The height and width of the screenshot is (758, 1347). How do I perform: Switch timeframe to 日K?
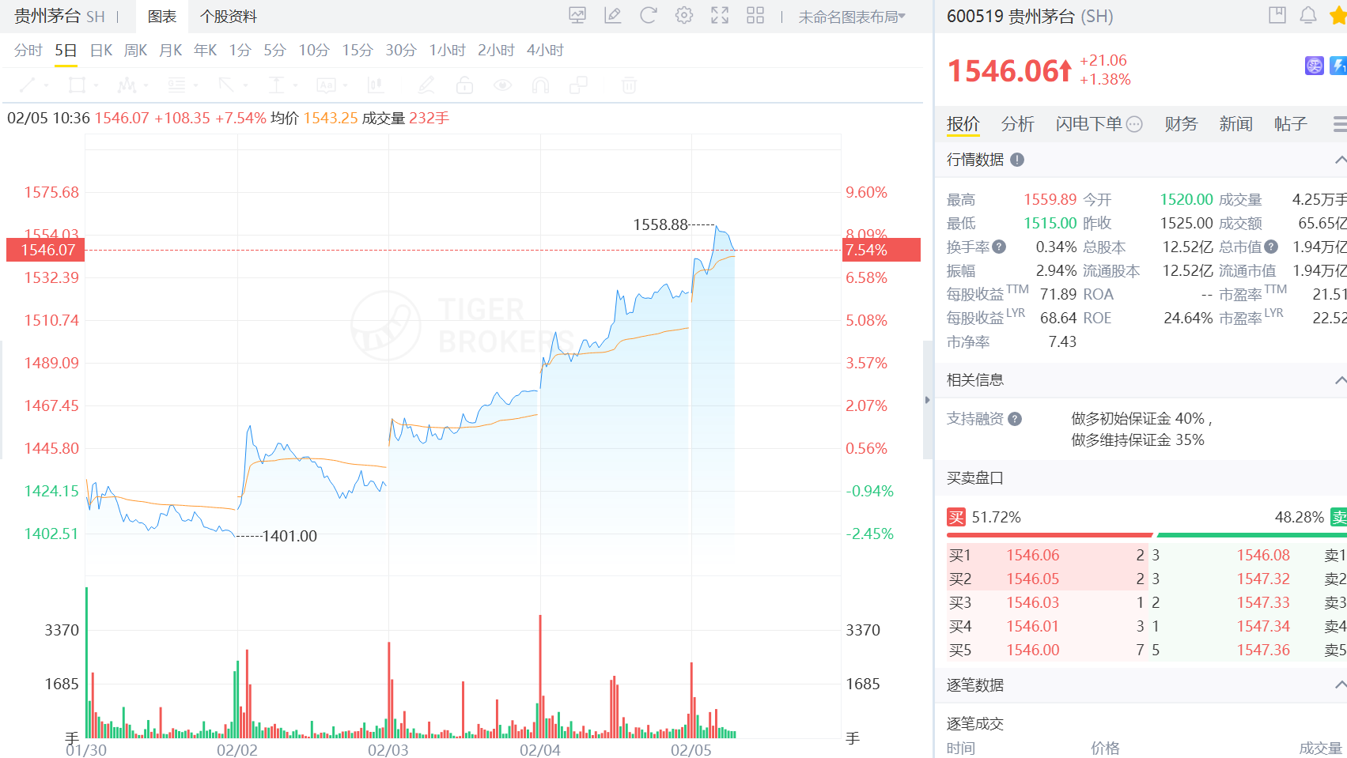(99, 49)
